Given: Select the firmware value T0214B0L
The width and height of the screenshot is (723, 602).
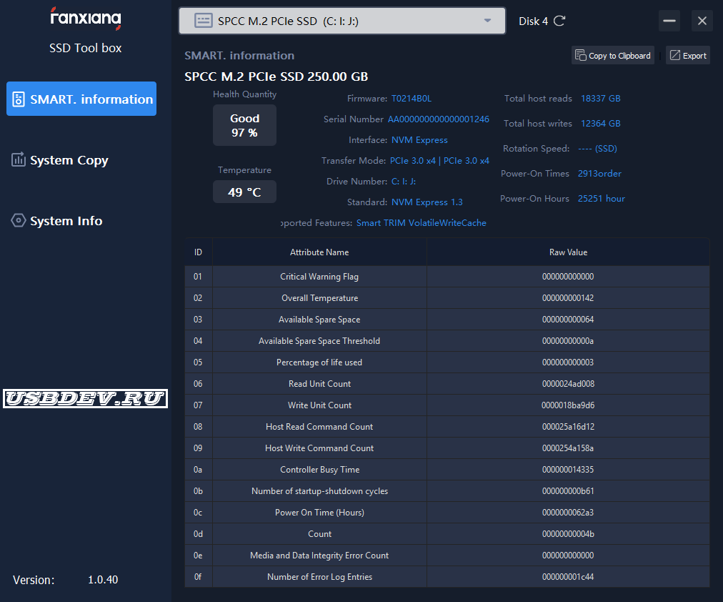Looking at the screenshot, I should click(x=412, y=98).
